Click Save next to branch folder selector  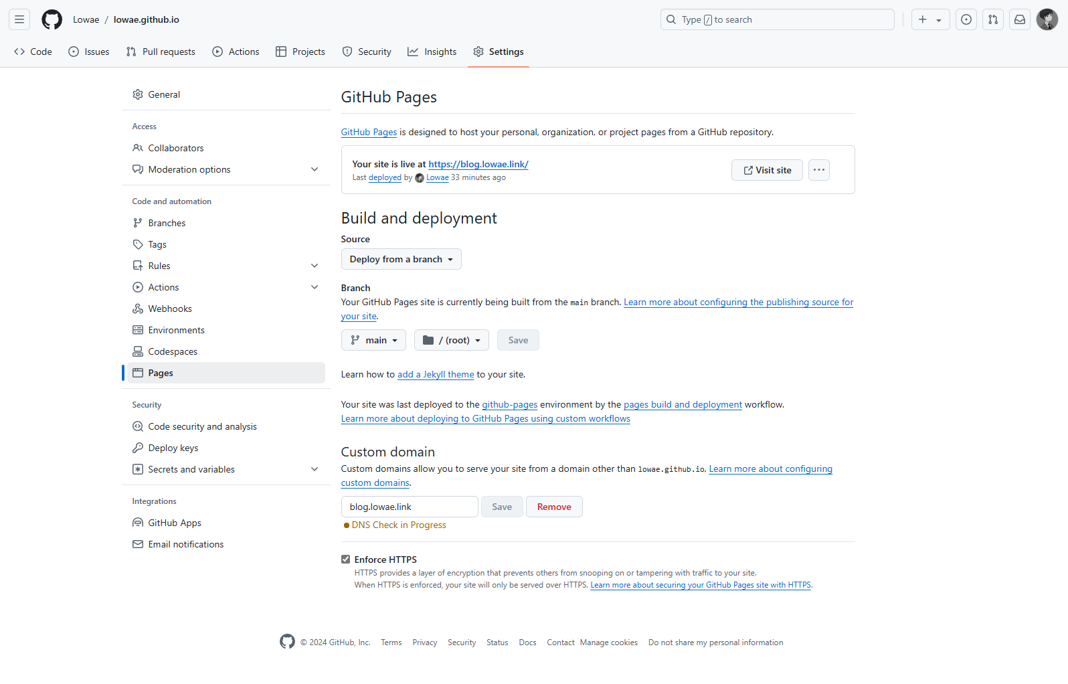(518, 340)
